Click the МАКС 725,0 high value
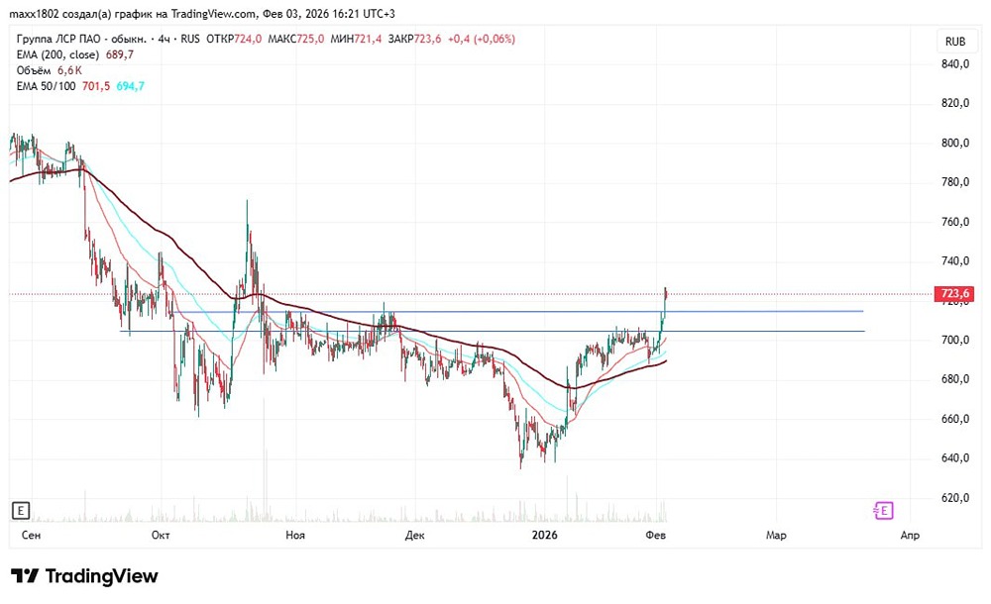Screen dimensions: 991x604 pos(295,39)
